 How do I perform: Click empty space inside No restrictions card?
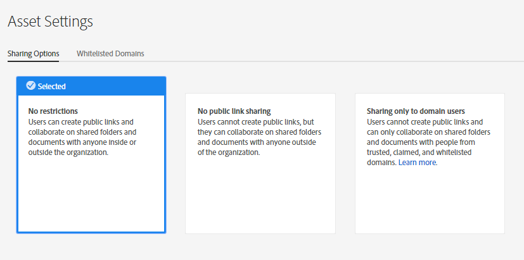(x=91, y=196)
